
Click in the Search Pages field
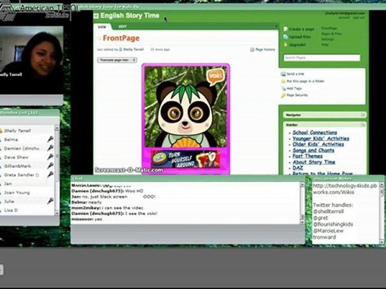pyautogui.click(x=322, y=58)
